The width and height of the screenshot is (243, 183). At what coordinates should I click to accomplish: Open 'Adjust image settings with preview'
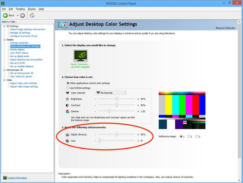tap(28, 29)
